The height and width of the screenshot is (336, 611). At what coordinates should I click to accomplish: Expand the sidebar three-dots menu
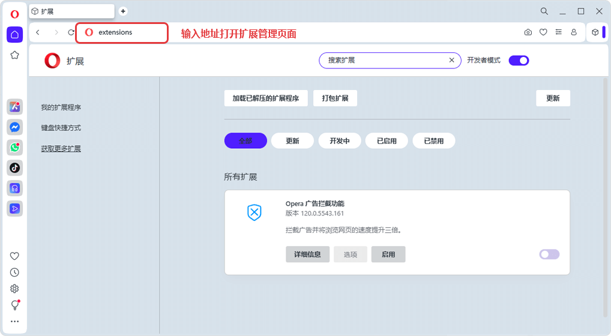(x=14, y=322)
